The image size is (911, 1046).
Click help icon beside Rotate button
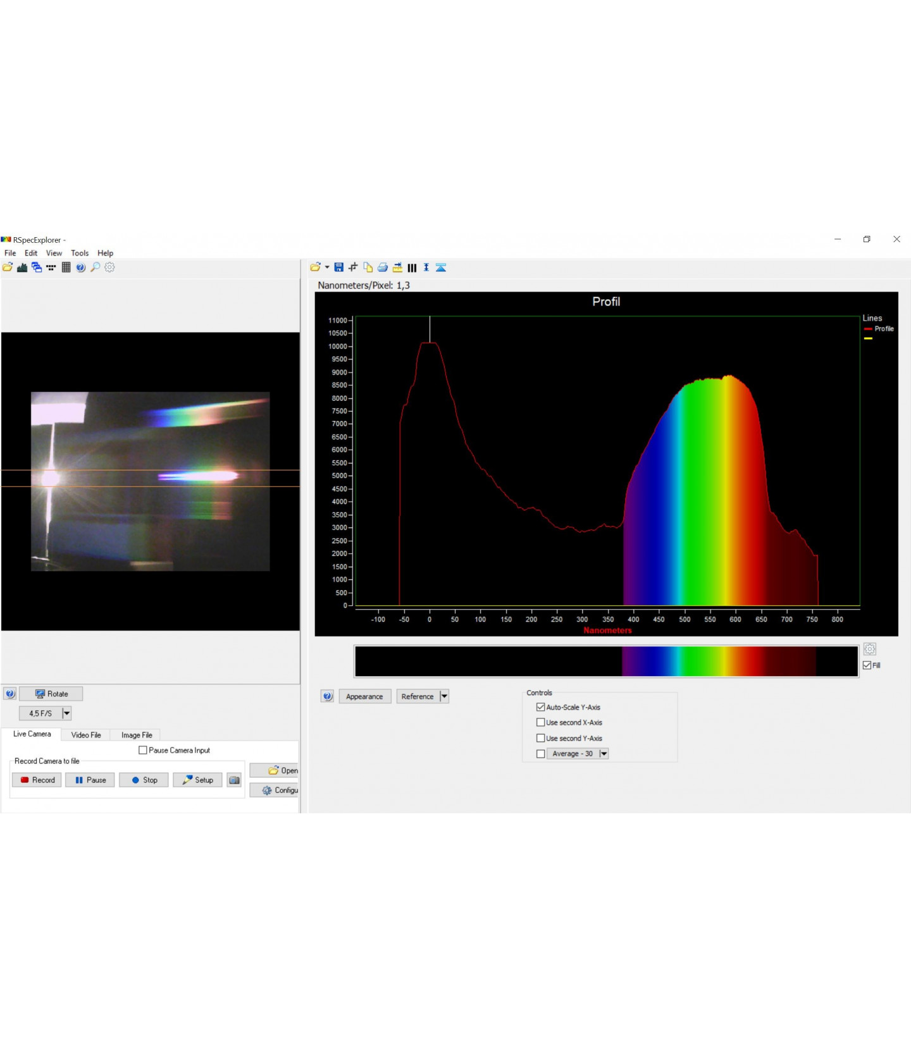click(10, 694)
